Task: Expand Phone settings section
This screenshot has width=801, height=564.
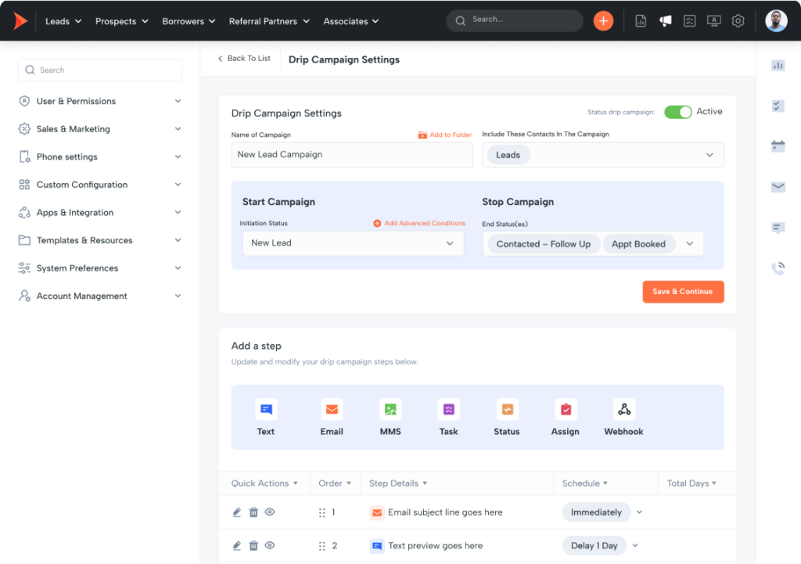Action: coord(99,156)
